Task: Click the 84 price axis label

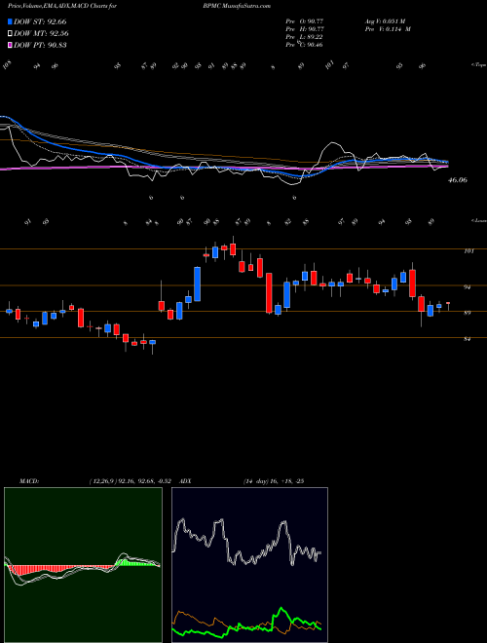Action: [467, 339]
